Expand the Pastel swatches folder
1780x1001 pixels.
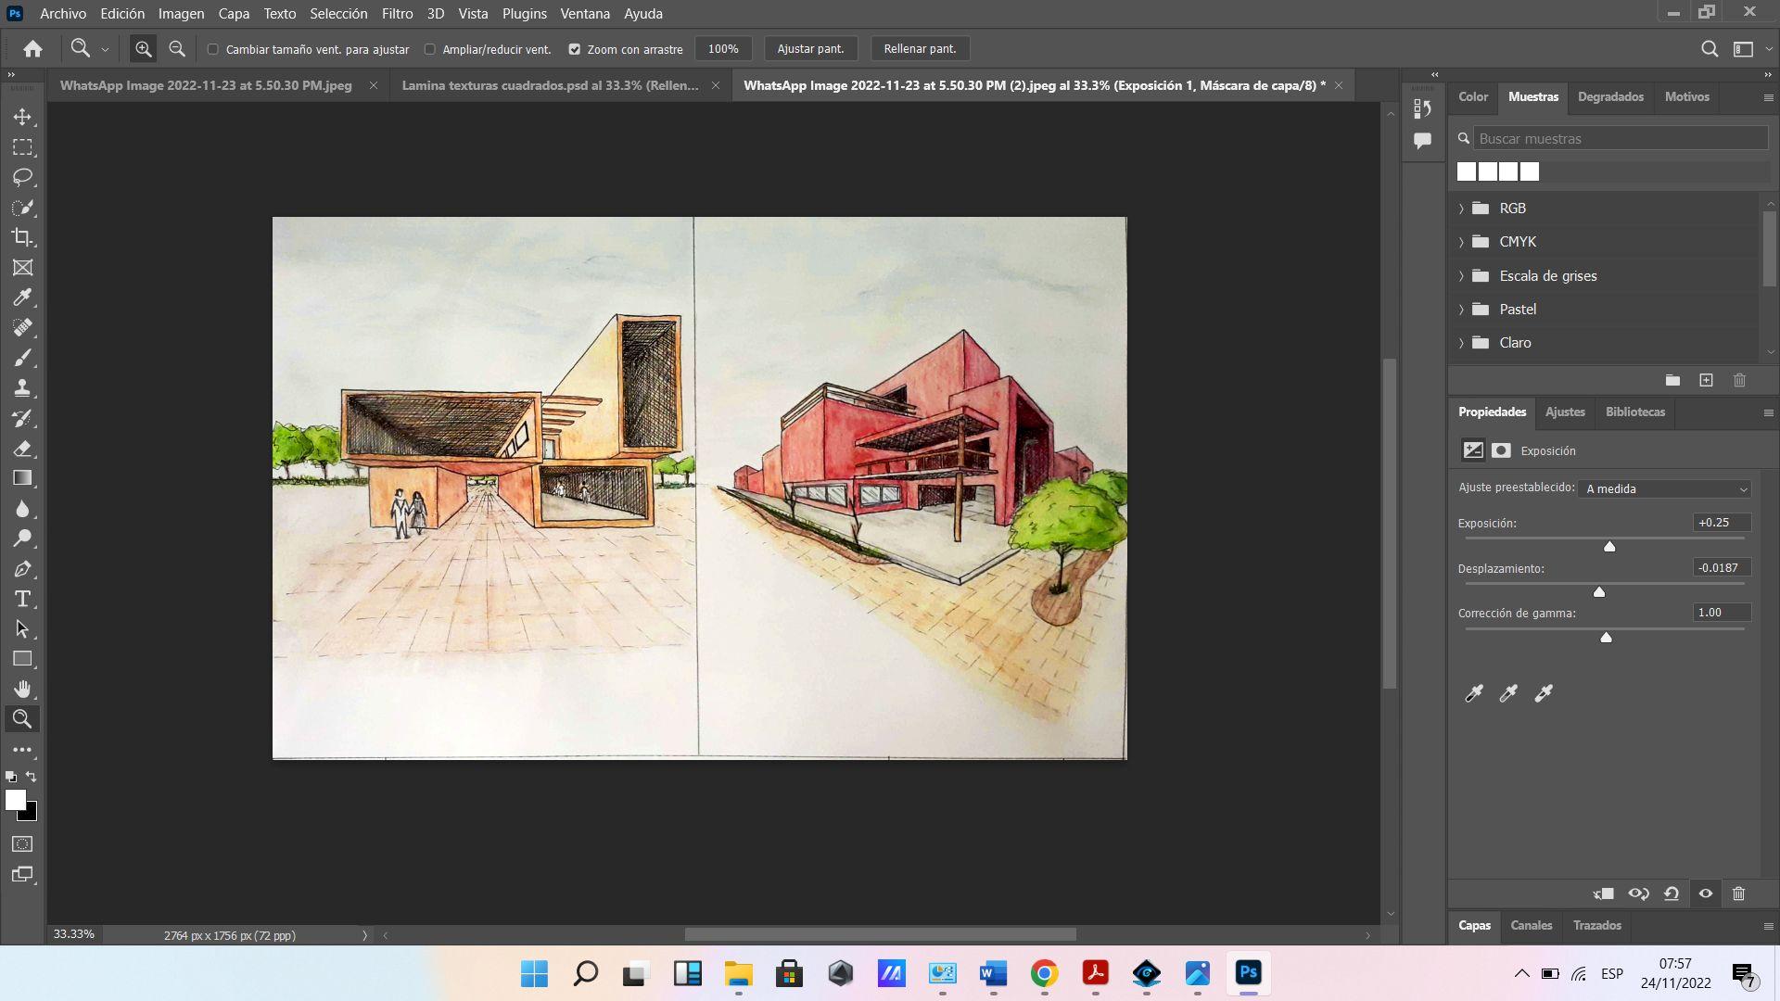coord(1462,310)
